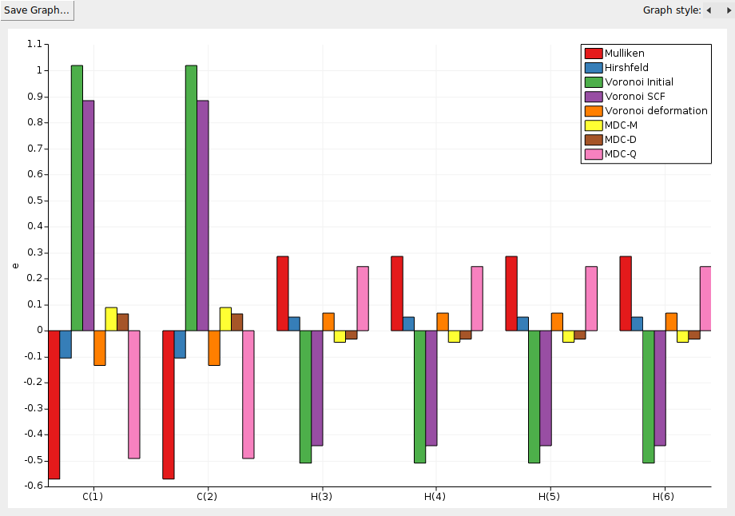Click the red Mulliken legend swatch
Image resolution: width=735 pixels, height=516 pixels.
(x=592, y=53)
